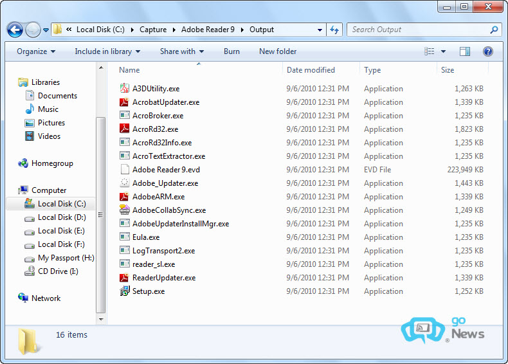Open the recent pages dropdown arrow
This screenshot has height=364, width=508.
(46, 30)
